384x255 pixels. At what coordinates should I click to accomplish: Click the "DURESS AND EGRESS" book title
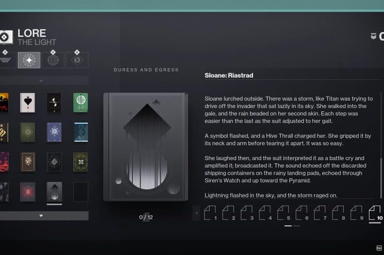[x=146, y=70]
